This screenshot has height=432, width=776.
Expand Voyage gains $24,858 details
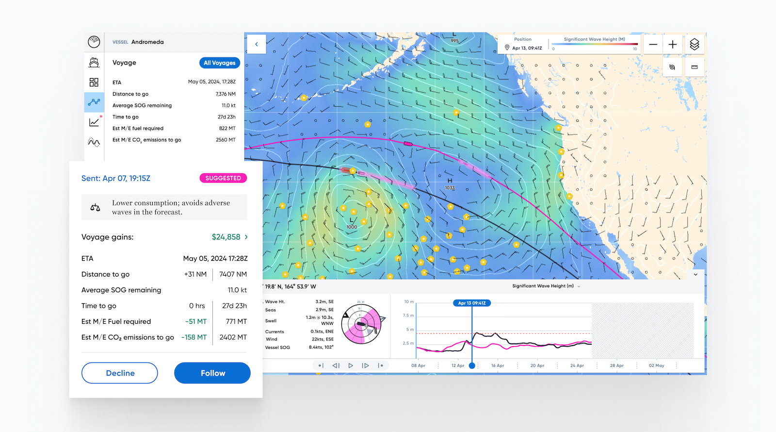(x=246, y=237)
